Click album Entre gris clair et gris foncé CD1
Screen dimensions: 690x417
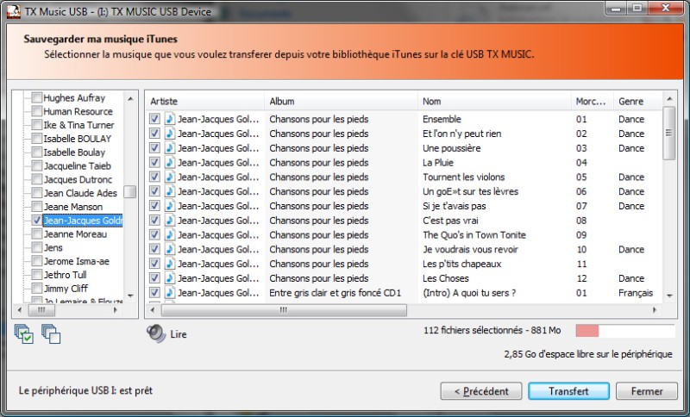336,293
